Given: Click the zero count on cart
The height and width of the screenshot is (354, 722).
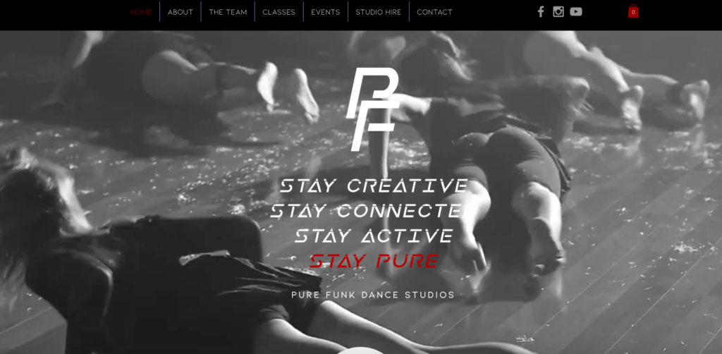Looking at the screenshot, I should [634, 13].
